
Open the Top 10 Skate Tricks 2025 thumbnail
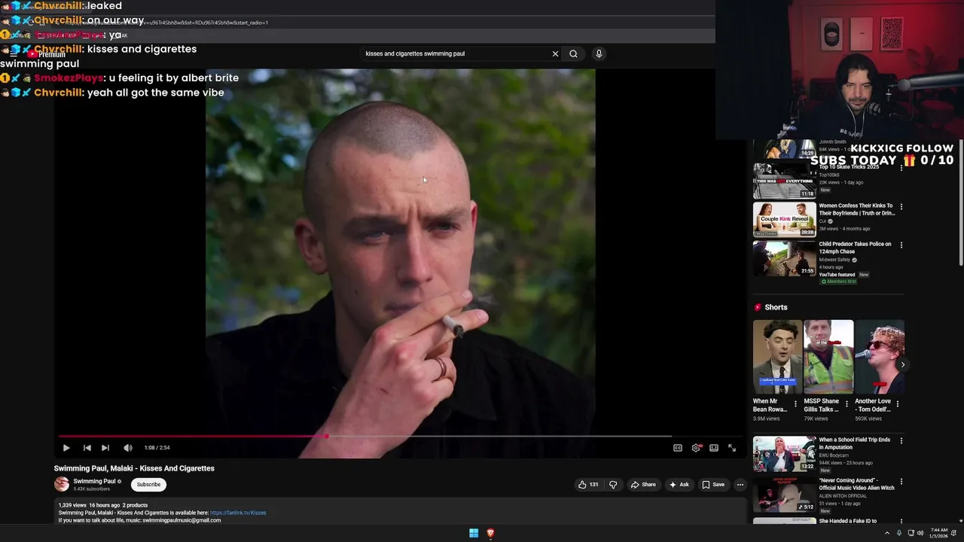tap(784, 181)
